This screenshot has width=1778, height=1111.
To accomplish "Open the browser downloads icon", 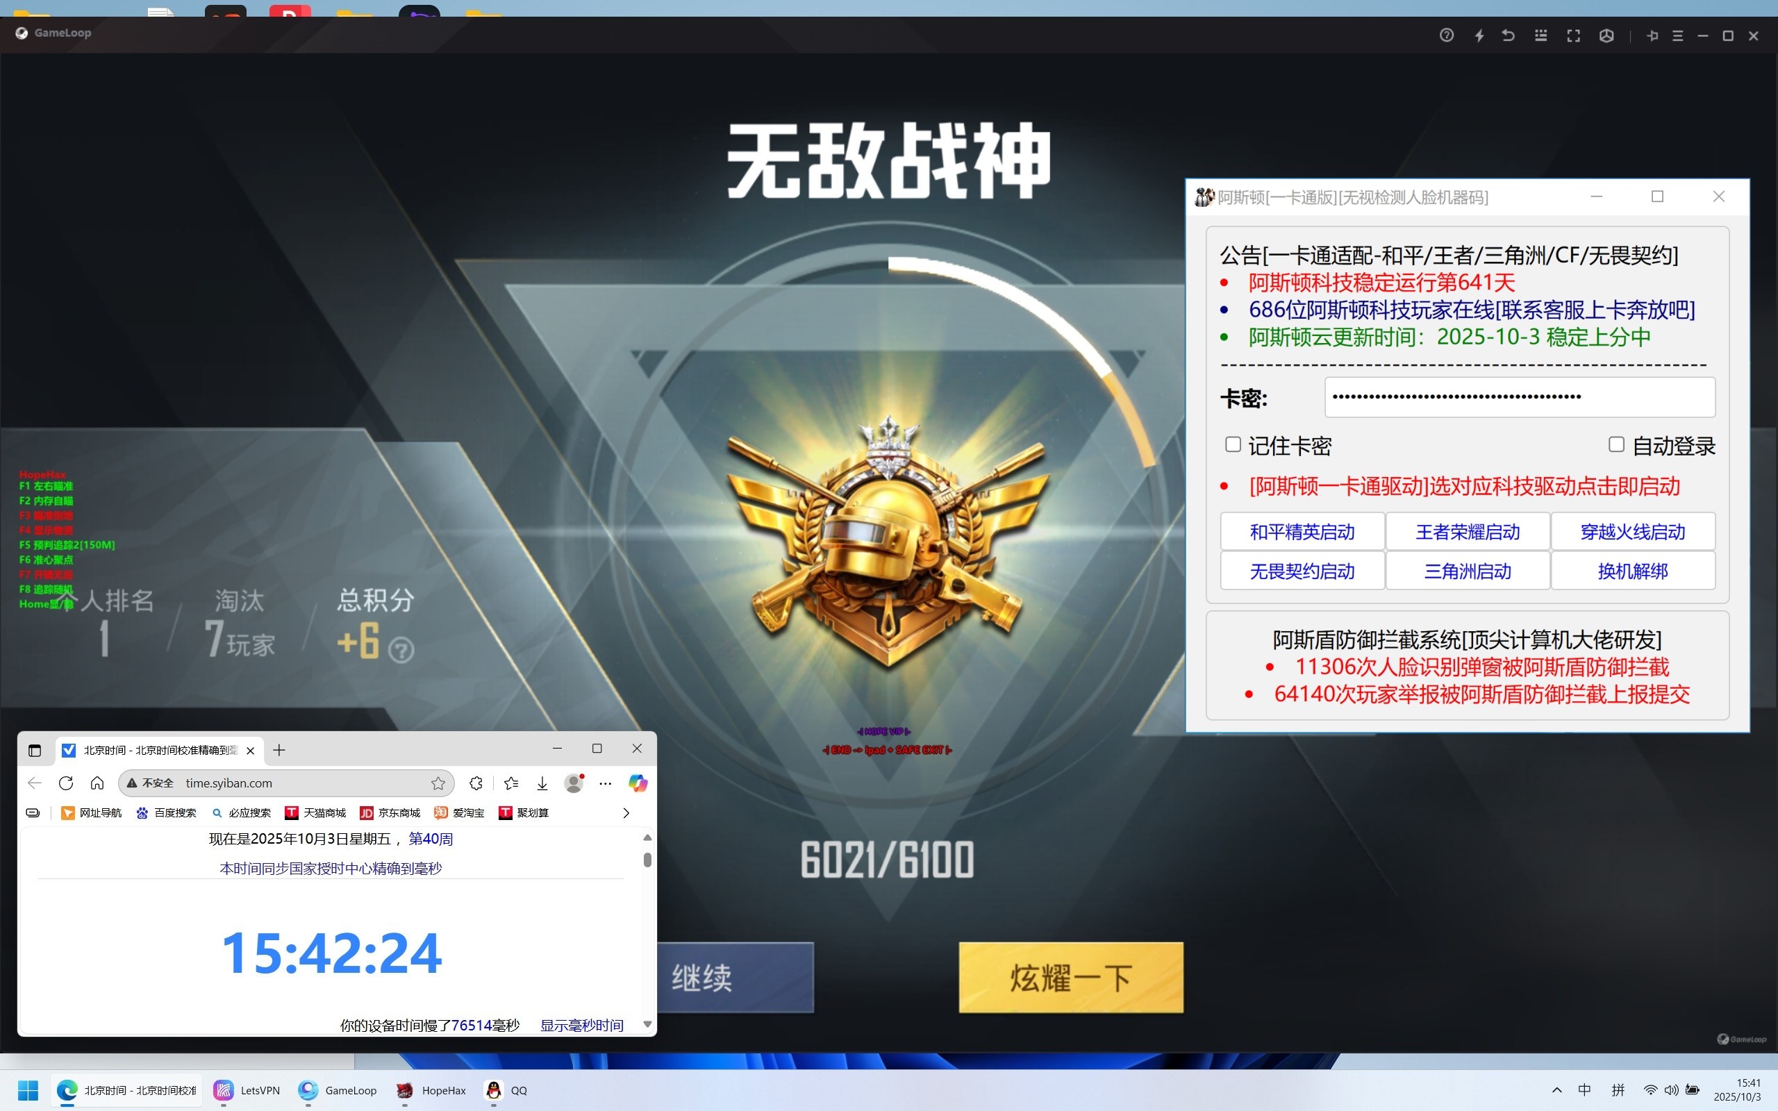I will click(x=542, y=783).
